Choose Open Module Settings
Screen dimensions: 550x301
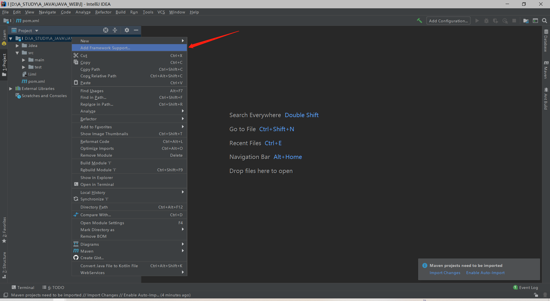[129, 223]
